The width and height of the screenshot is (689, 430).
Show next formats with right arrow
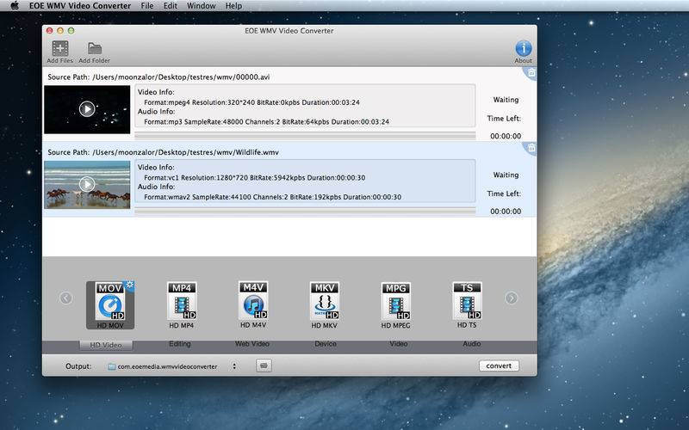511,298
